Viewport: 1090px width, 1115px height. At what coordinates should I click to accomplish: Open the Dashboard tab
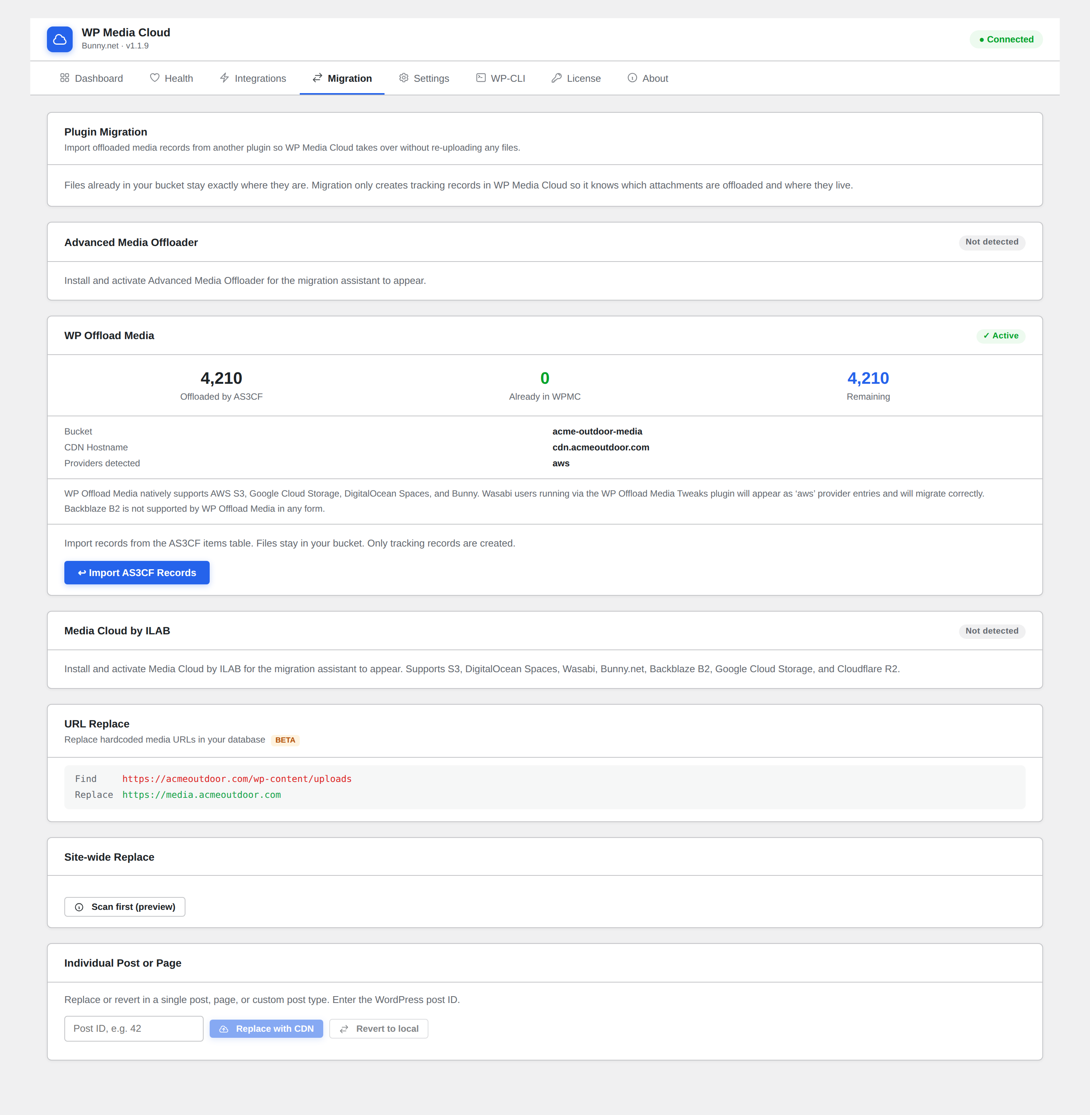tap(92, 78)
